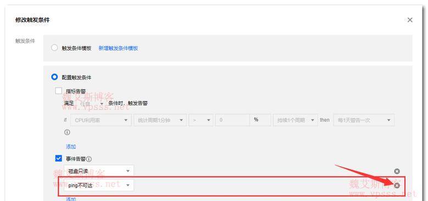Open the 持续1个周期 dropdown
The image size is (428, 201).
tap(296, 120)
